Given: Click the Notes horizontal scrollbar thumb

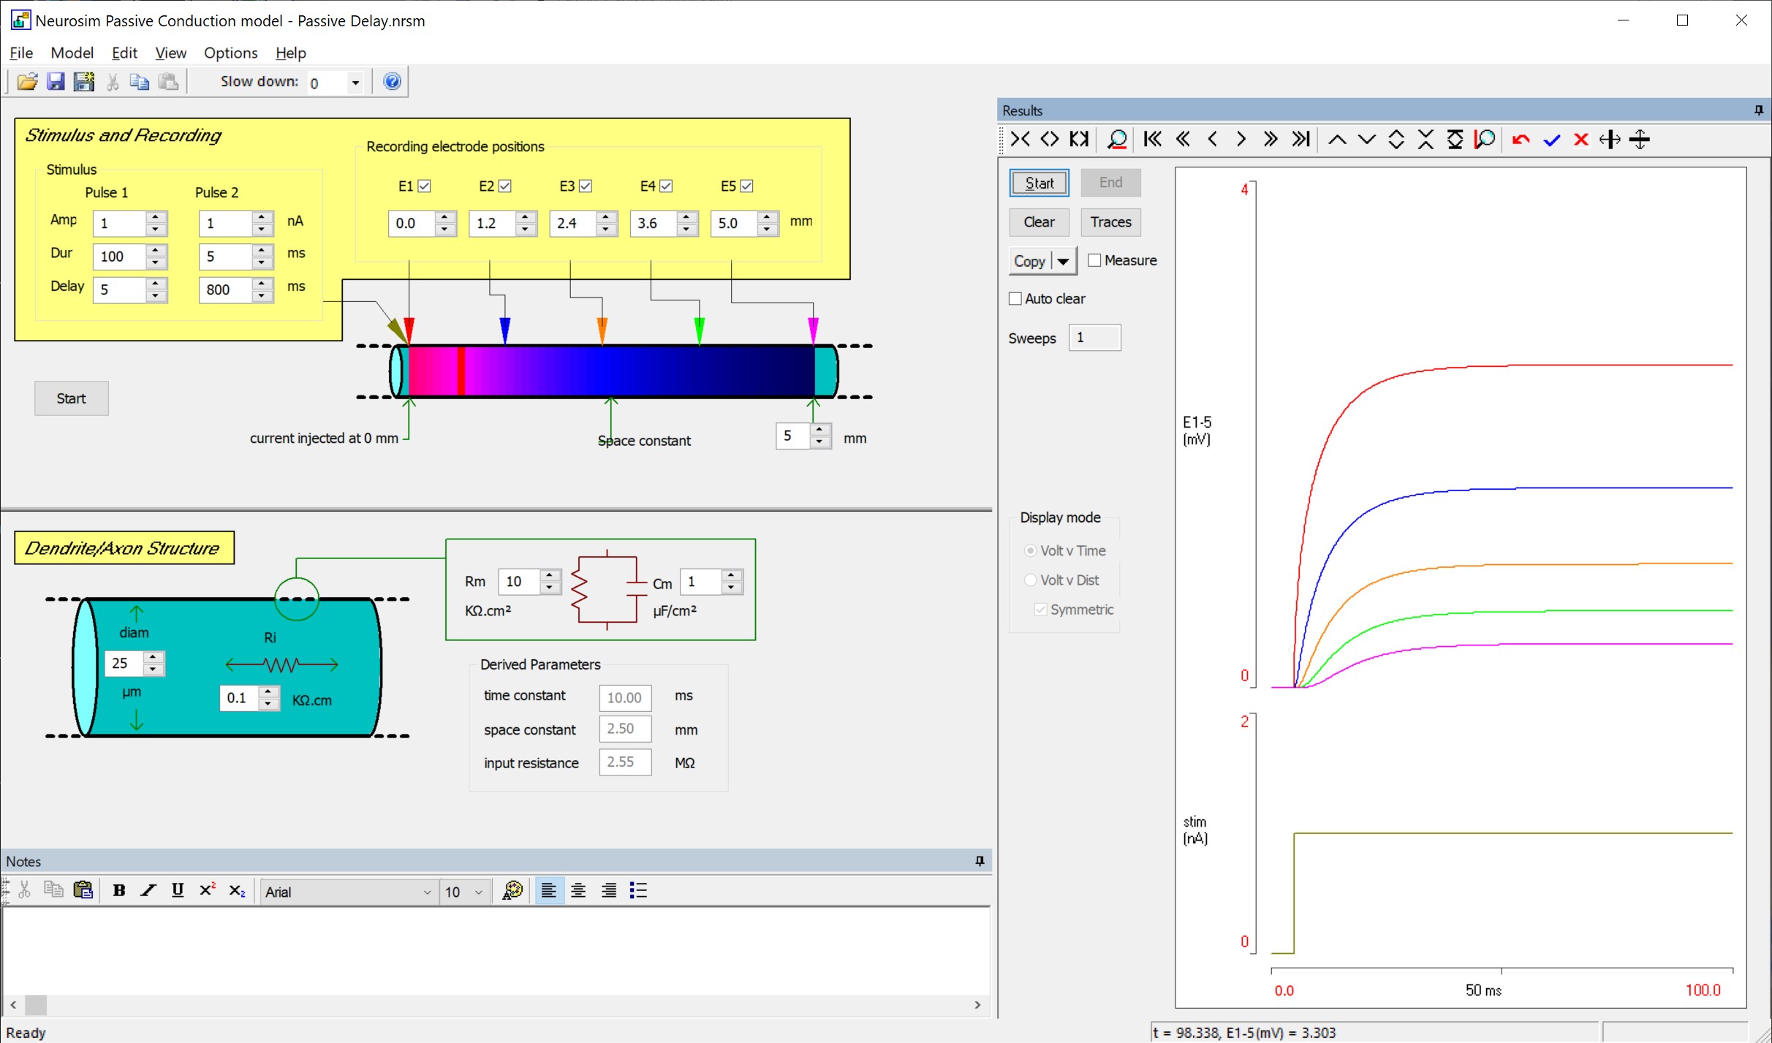Looking at the screenshot, I should 36,1005.
